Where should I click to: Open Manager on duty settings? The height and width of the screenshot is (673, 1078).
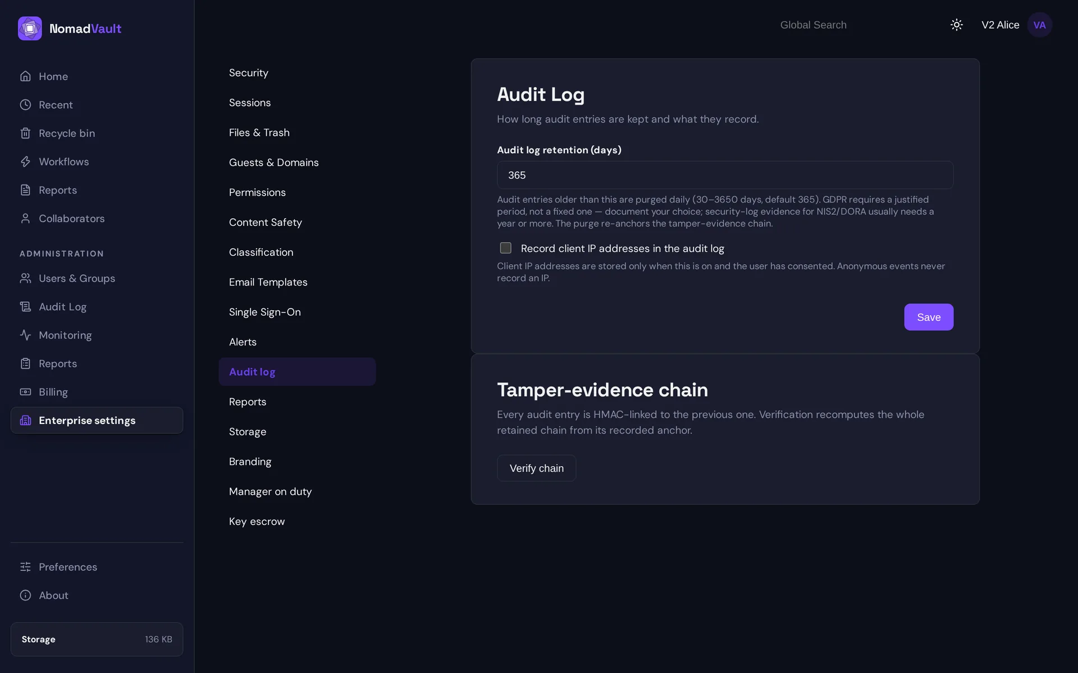point(297,491)
